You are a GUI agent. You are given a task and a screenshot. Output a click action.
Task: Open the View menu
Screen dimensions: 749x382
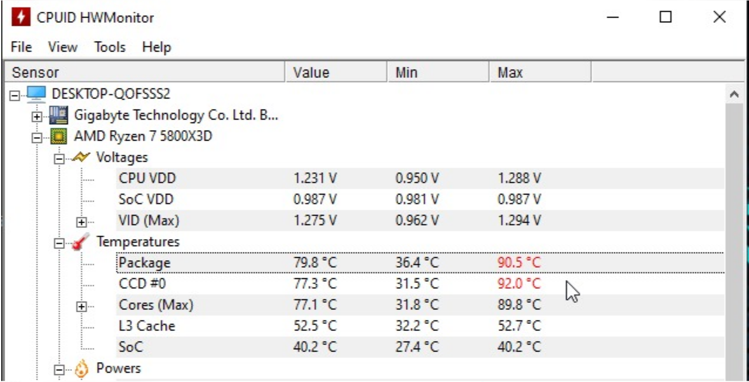pyautogui.click(x=63, y=47)
